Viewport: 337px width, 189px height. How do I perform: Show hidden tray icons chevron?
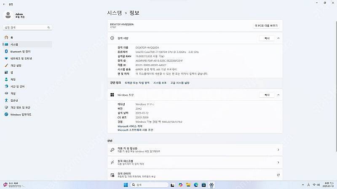pyautogui.click(x=303, y=185)
